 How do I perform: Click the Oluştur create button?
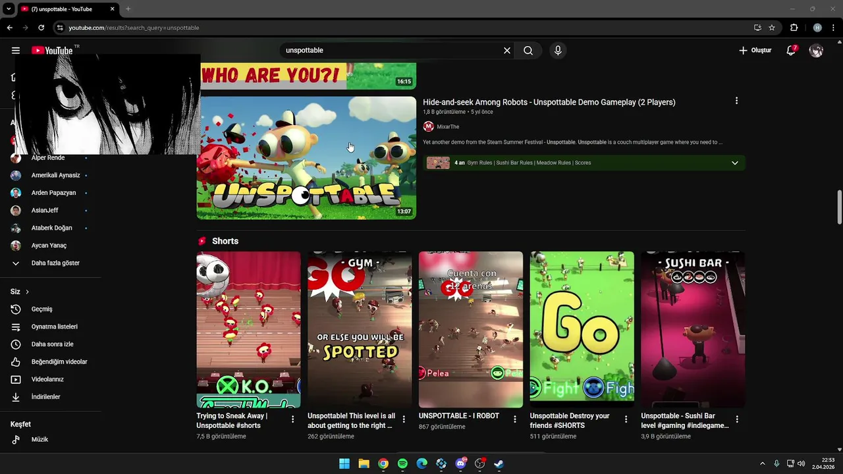pyautogui.click(x=755, y=50)
